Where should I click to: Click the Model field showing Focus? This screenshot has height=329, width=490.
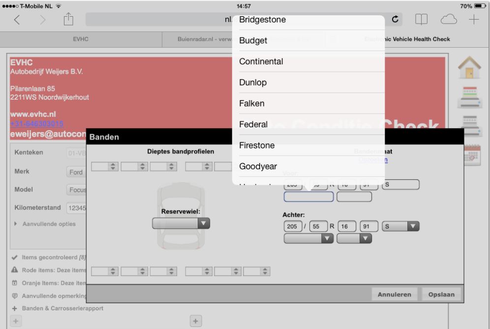pyautogui.click(x=76, y=190)
